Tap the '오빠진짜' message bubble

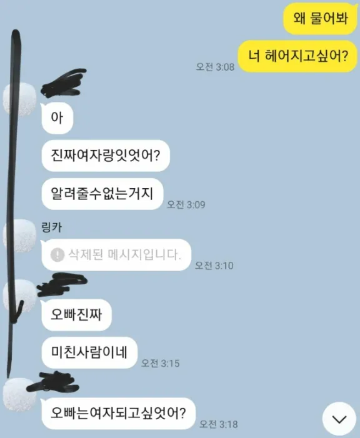(76, 315)
